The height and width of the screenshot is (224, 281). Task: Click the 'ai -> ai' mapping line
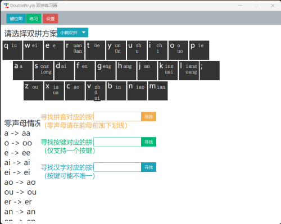pyautogui.click(x=17, y=163)
